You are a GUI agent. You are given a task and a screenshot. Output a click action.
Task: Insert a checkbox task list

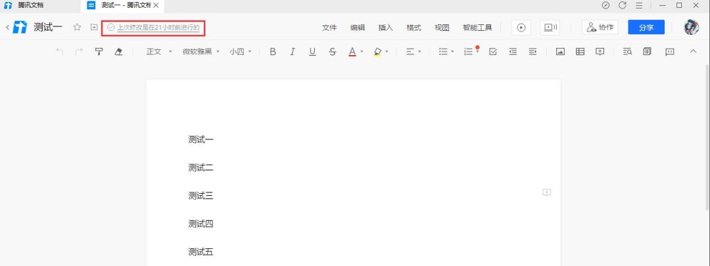(493, 52)
